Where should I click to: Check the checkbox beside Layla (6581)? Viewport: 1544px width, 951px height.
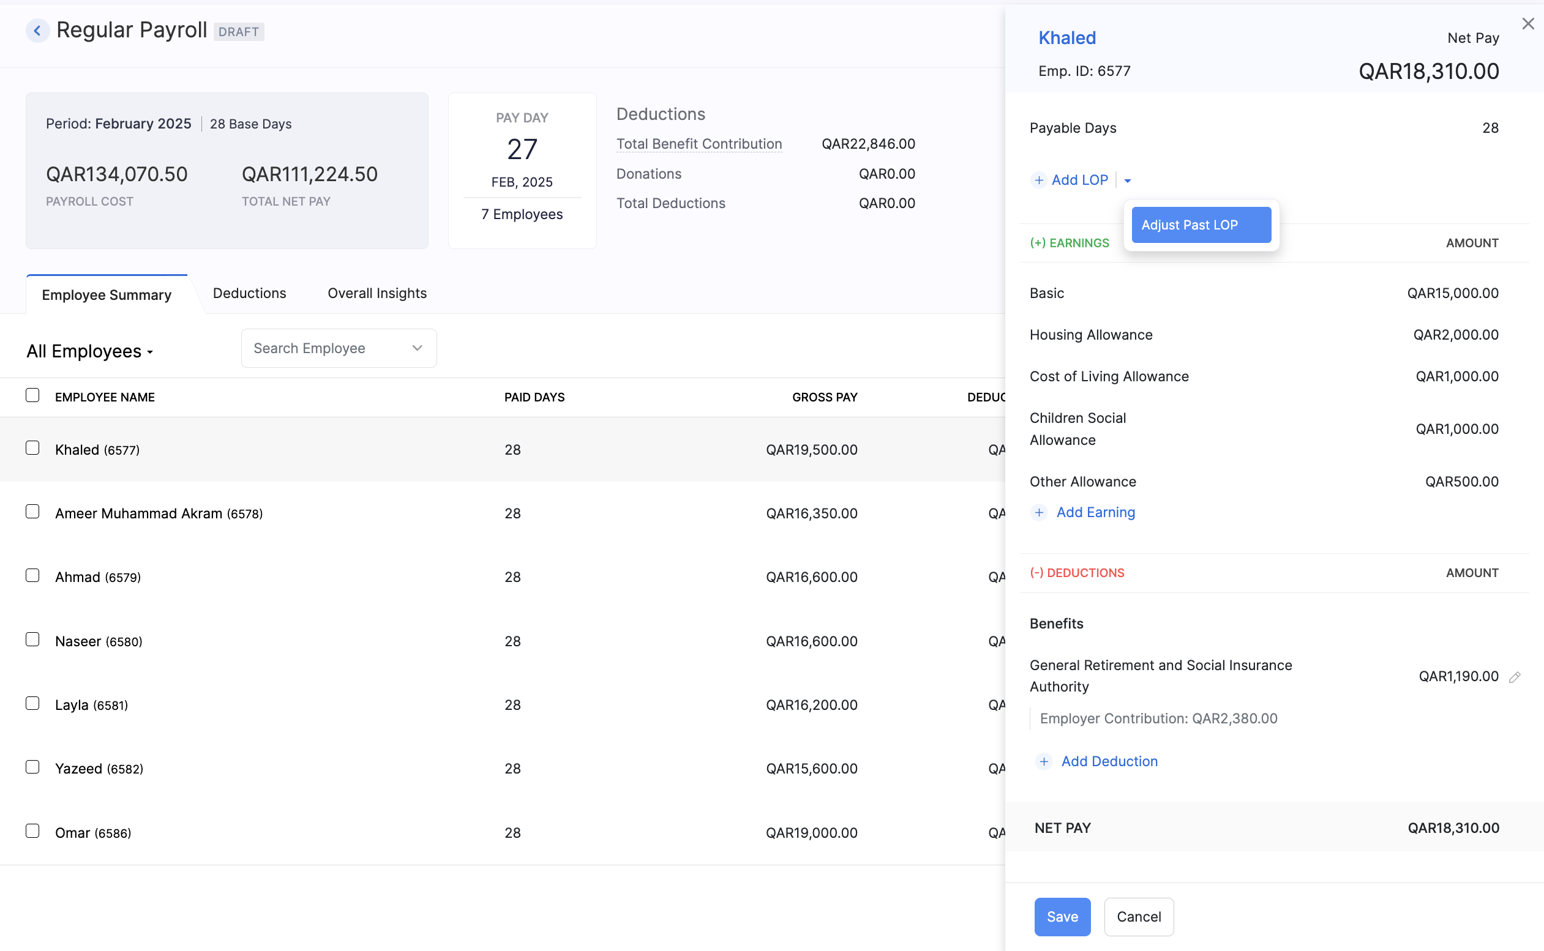pyautogui.click(x=32, y=703)
